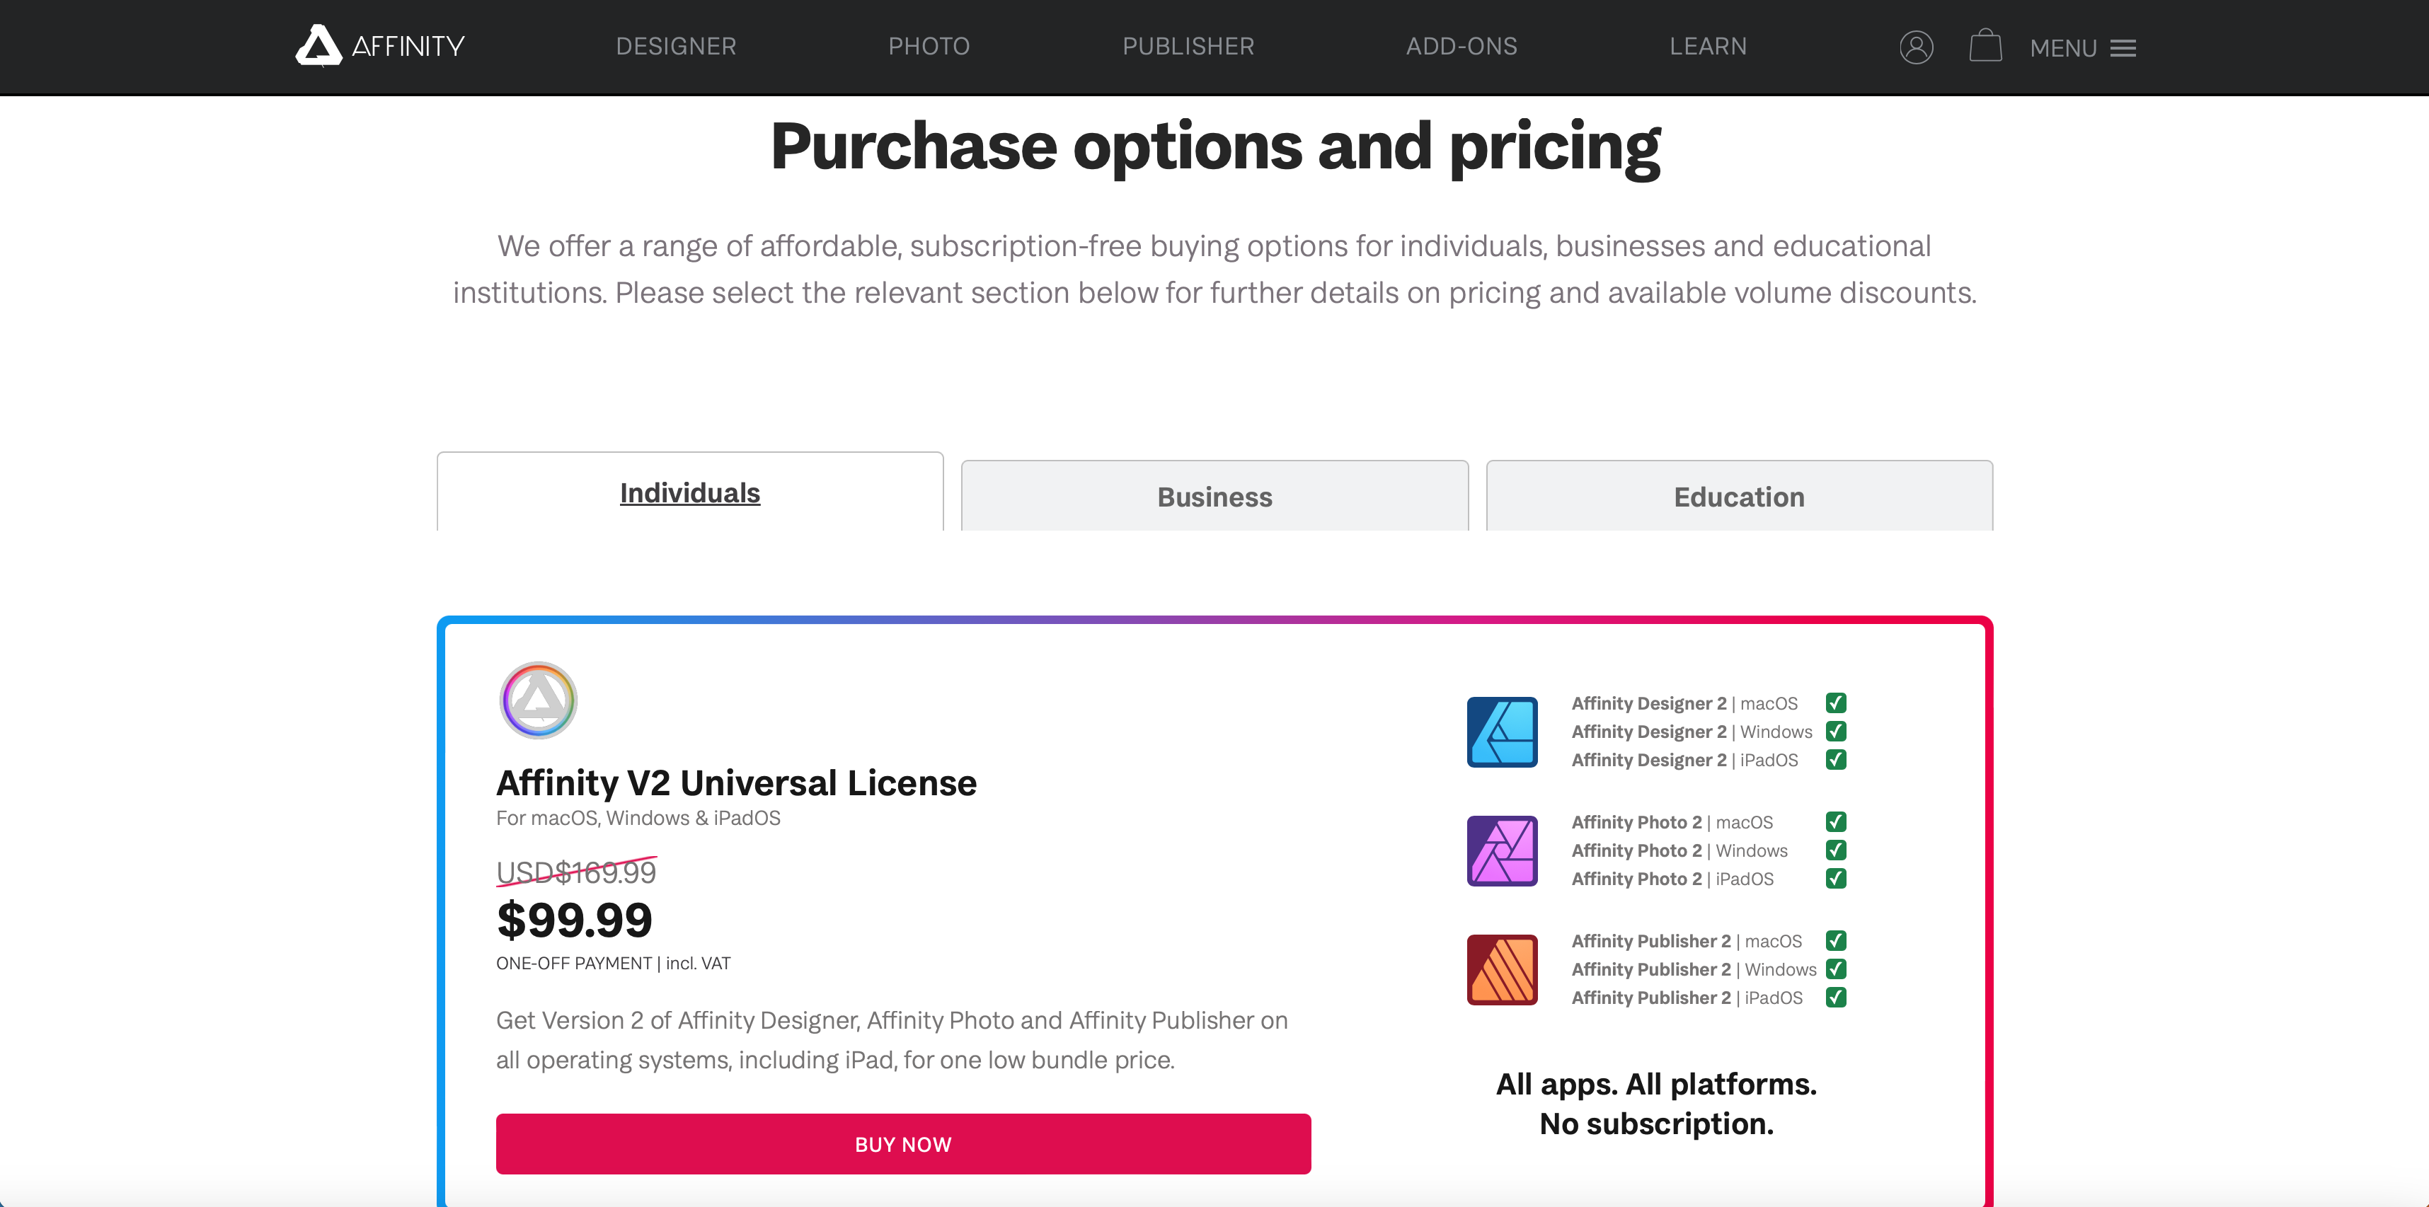Viewport: 2429px width, 1207px height.
Task: Open the hamburger MENU icon
Action: [x=2123, y=48]
